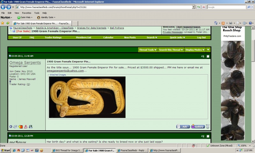Click the Page menu icon
Screen dimensions: 255x153
[x=238, y=23]
